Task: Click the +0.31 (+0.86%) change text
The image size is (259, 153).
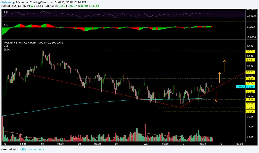Action: point(44,6)
